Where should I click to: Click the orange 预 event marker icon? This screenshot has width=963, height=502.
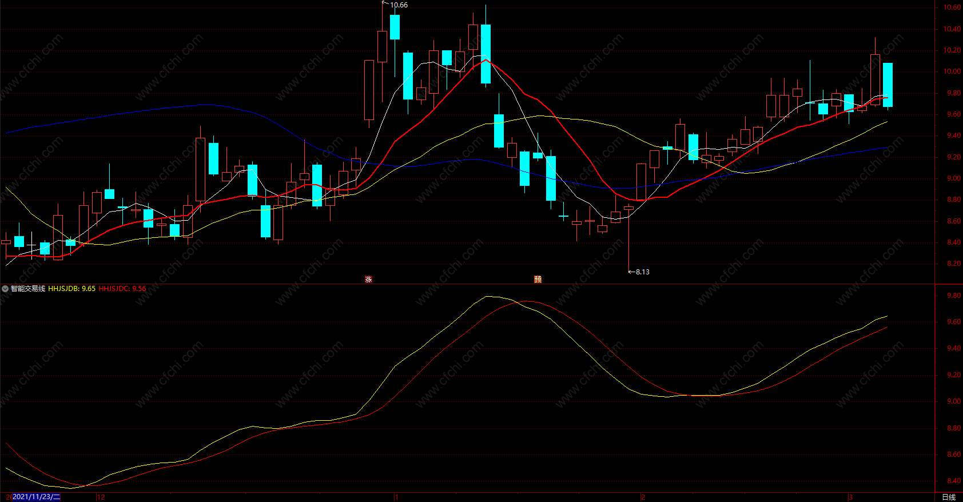point(538,279)
